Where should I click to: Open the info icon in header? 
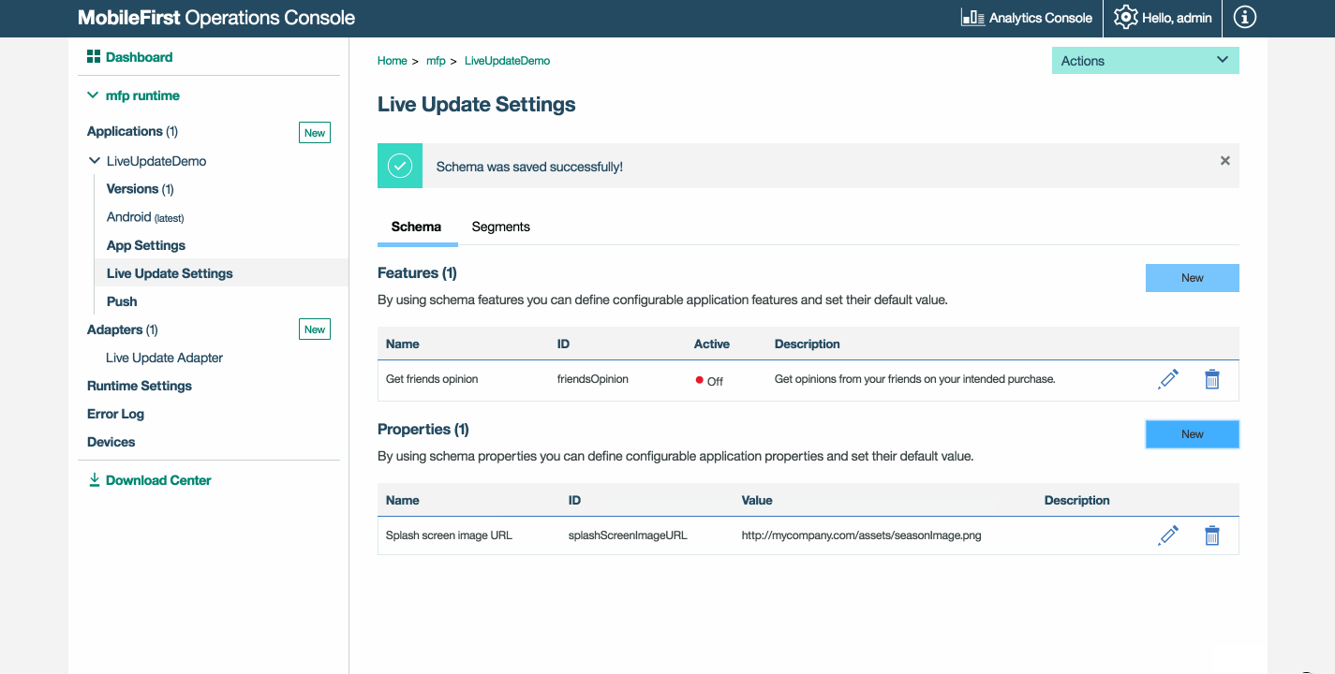(1244, 17)
